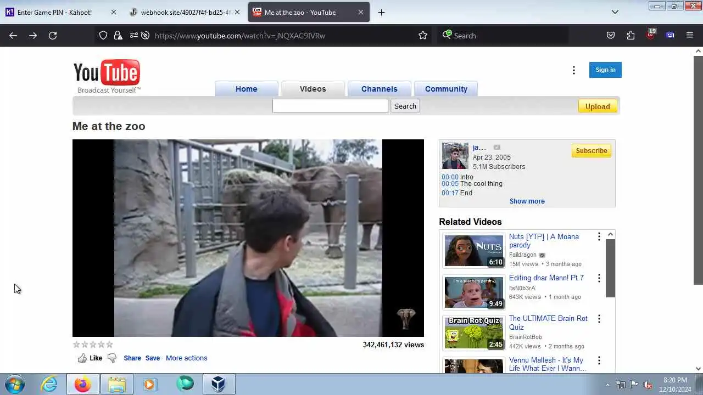This screenshot has width=703, height=395.
Task: Open the More actions link
Action: 187,358
